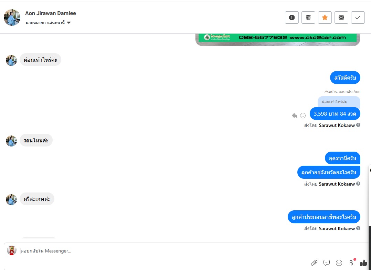
Task: Click the quoted ผ่อนเท่าไหร่ค่ะ reply bubble
Action: pos(339,102)
